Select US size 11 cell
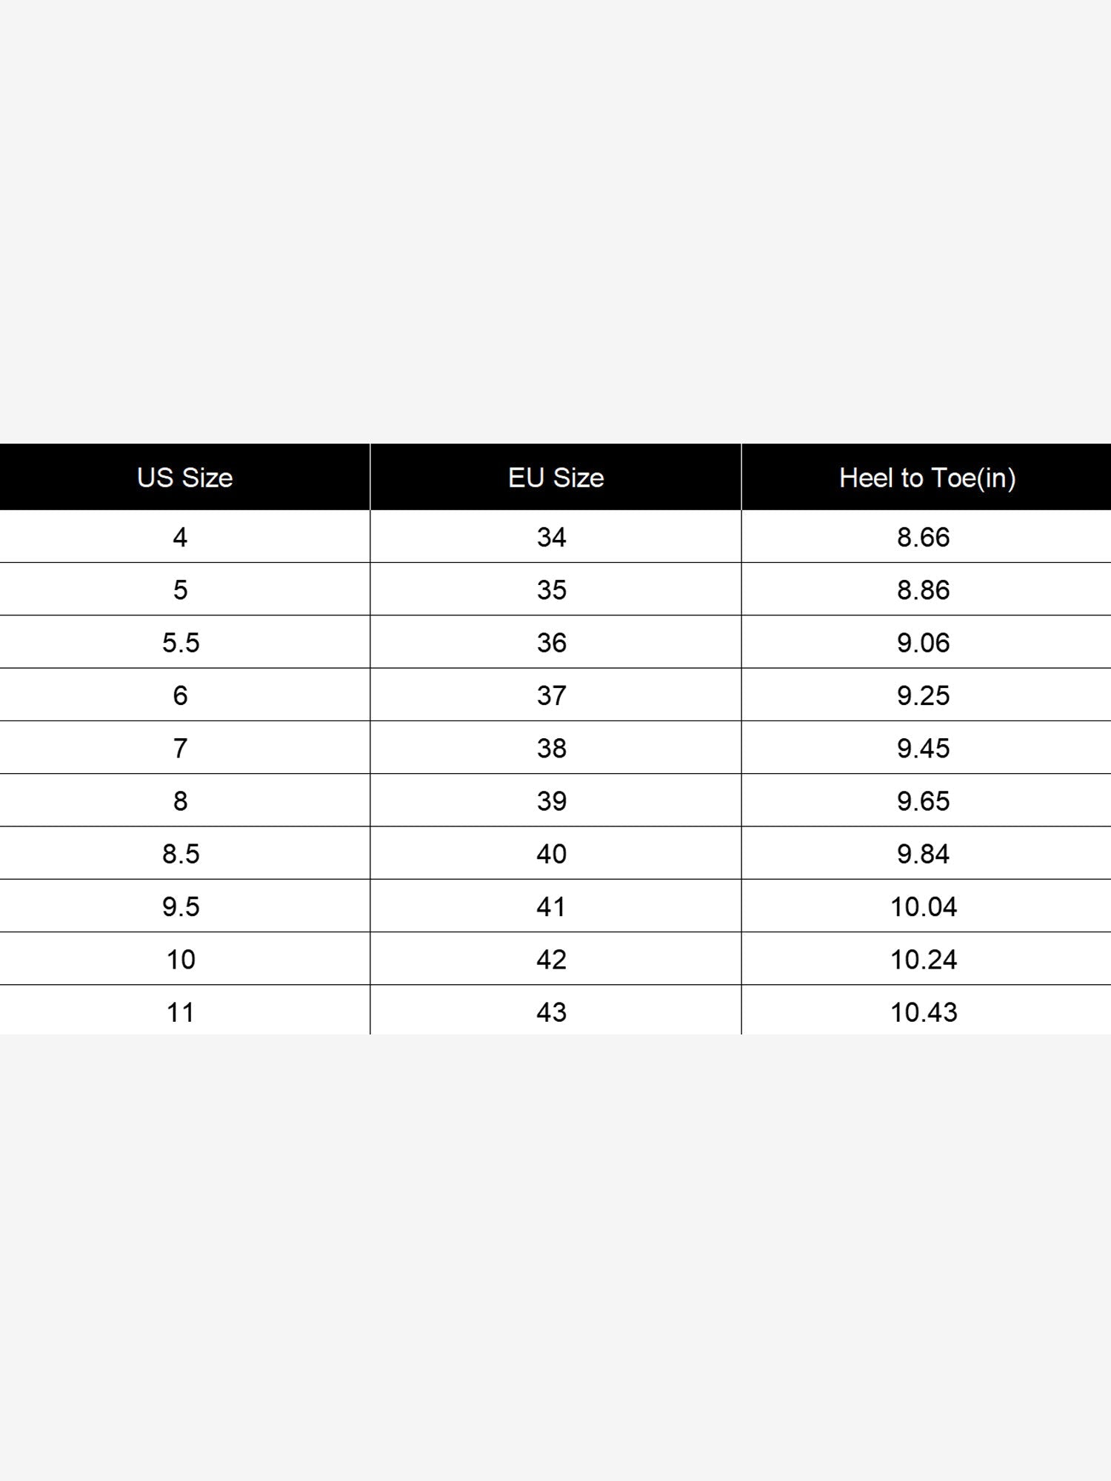Screen dimensions: 1111x1481 (184, 1010)
